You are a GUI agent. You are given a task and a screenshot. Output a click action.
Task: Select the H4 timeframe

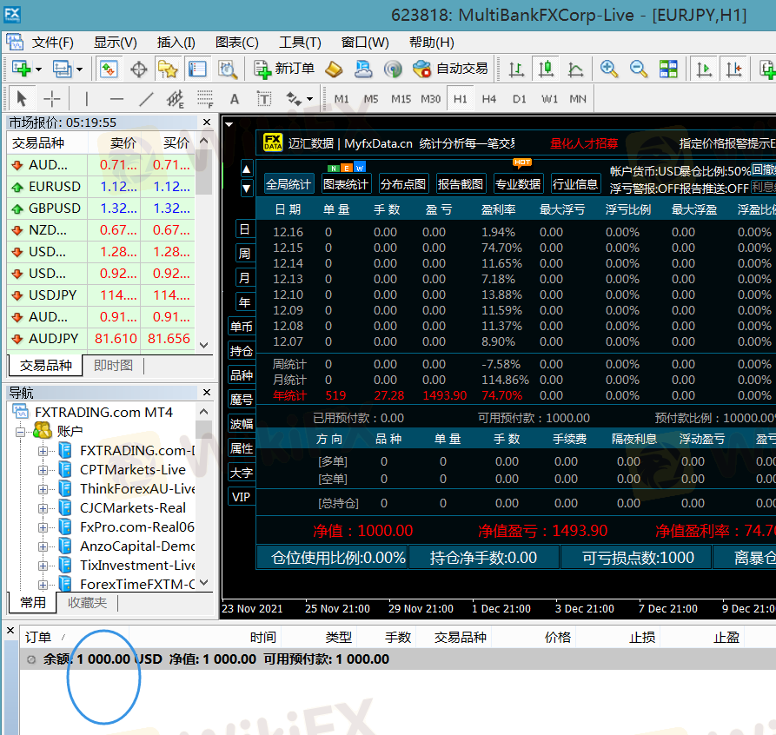point(489,99)
